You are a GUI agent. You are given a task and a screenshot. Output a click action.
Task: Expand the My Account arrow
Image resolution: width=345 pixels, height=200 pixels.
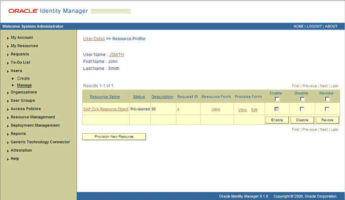click(x=8, y=38)
